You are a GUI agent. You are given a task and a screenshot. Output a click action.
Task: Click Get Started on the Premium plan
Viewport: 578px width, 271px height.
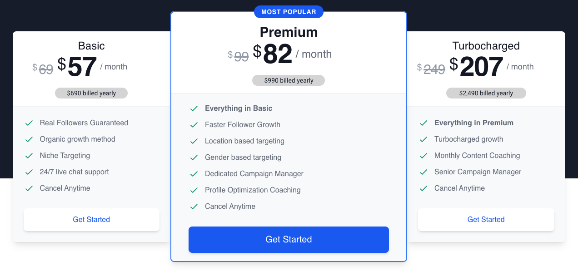[x=289, y=239]
